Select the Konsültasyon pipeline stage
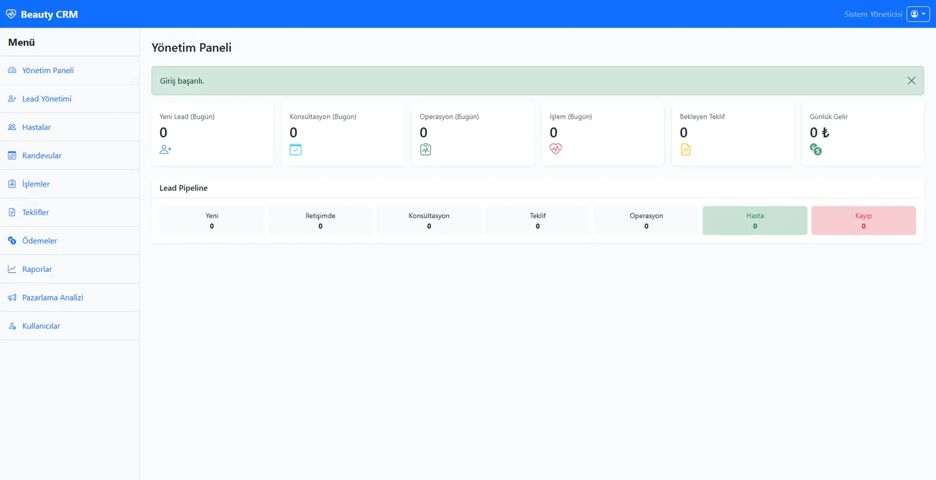 point(429,220)
